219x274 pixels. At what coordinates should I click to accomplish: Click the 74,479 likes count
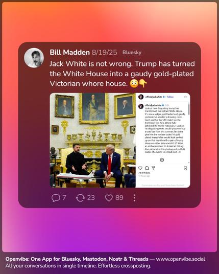144,173
